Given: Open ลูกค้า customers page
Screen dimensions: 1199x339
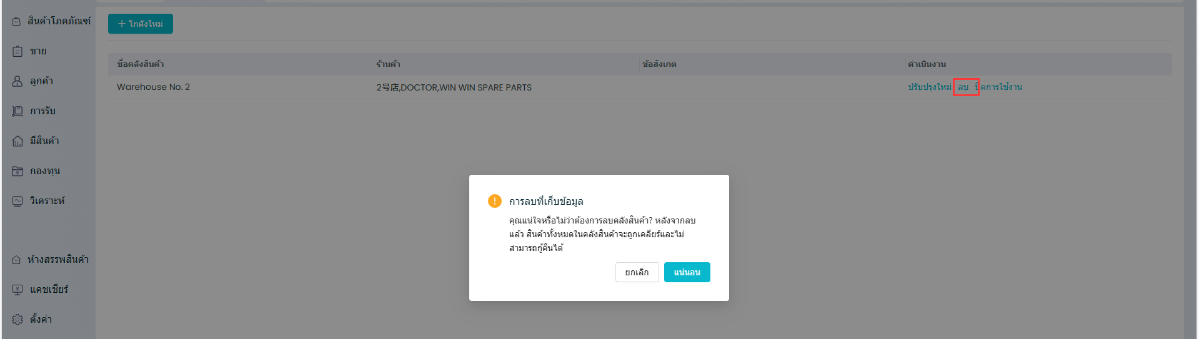Looking at the screenshot, I should coord(41,81).
